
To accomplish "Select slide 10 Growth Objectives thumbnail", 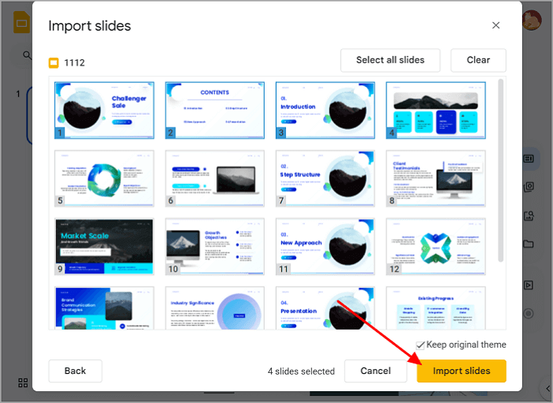I will 215,247.
